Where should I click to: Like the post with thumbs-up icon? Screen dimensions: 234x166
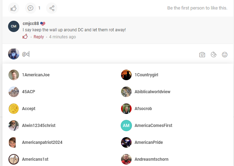pos(14,8)
